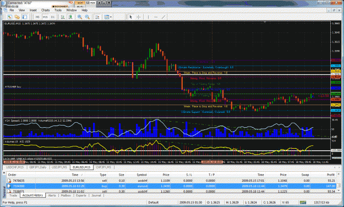The height and width of the screenshot is (207, 344).
Task: Open the Trade tab in Terminal
Action: pos(13,195)
